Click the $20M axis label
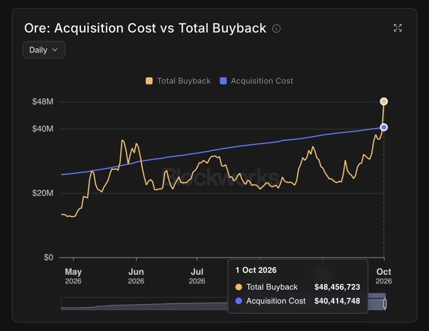The height and width of the screenshot is (331, 429). click(x=43, y=193)
